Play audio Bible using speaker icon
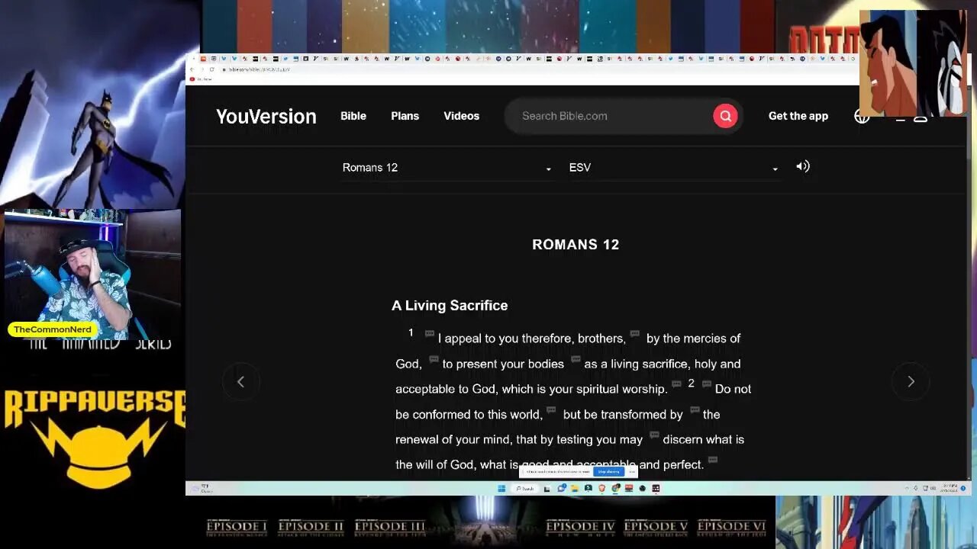The image size is (977, 549). click(803, 166)
